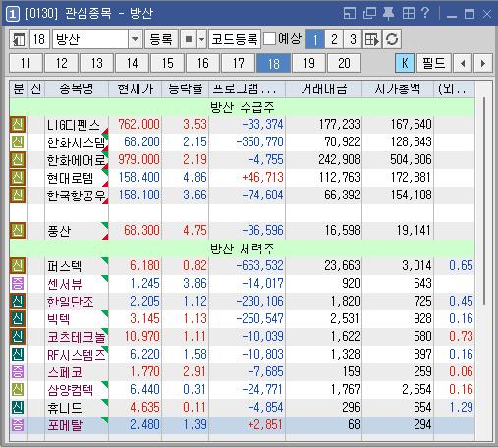This screenshot has width=498, height=447.
Task: Switch to group tab 16
Action: coord(202,63)
